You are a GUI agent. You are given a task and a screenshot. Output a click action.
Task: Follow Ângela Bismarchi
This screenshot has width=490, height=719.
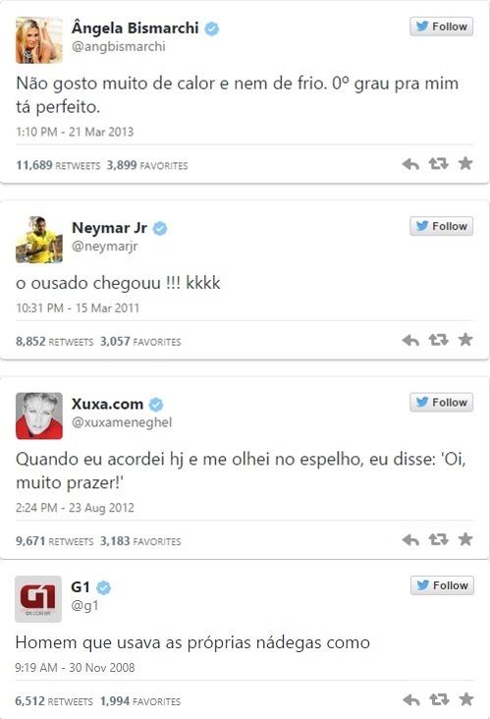(442, 27)
